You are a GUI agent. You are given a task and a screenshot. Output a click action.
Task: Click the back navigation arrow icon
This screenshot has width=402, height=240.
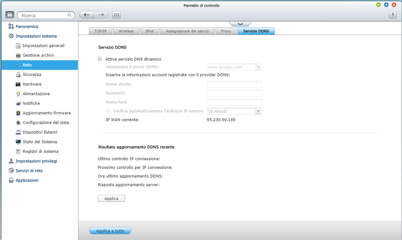click(87, 15)
